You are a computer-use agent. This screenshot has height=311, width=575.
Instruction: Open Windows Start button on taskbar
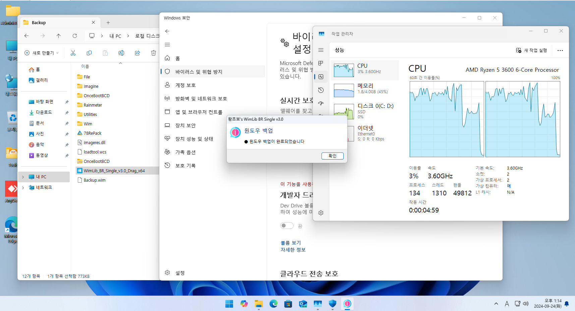[x=229, y=304]
